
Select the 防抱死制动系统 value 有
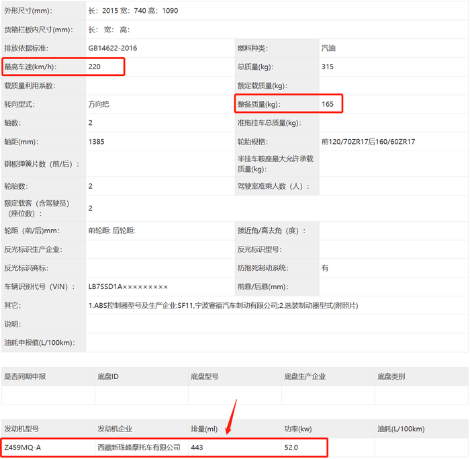(325, 268)
